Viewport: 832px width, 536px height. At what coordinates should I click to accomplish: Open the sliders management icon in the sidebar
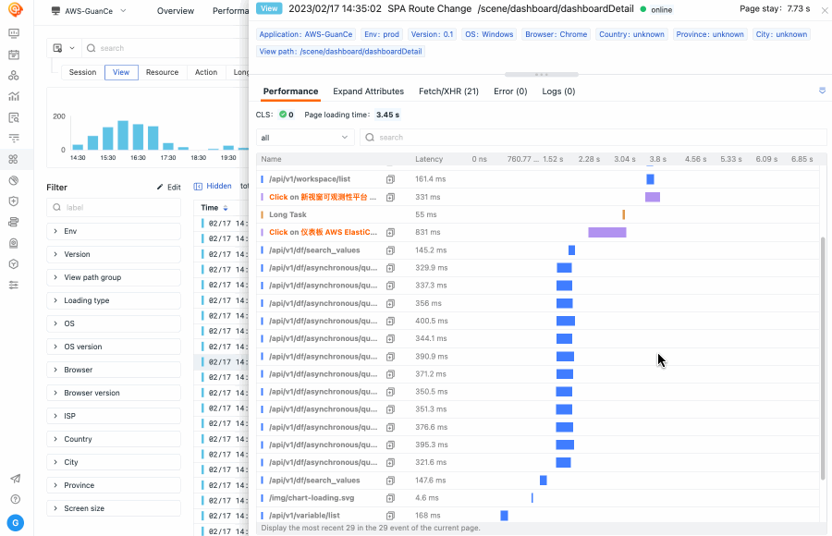pos(14,285)
